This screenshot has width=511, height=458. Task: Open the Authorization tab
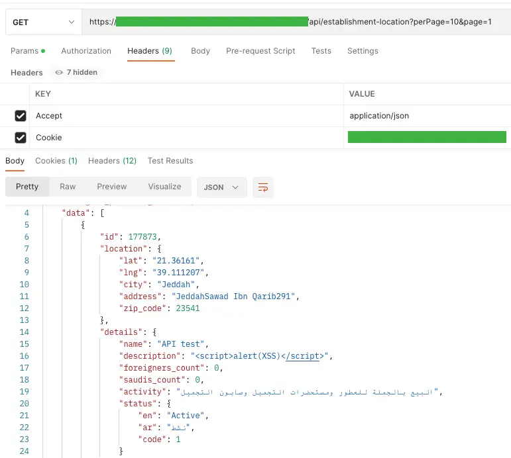pos(86,51)
